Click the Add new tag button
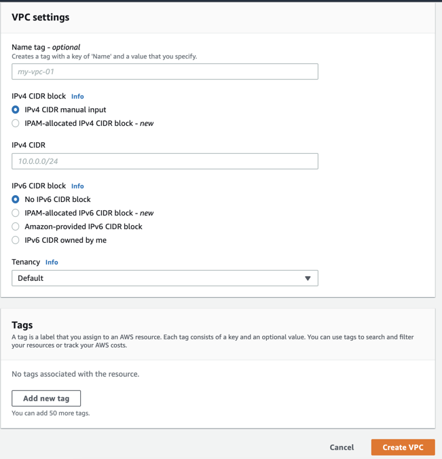Screen dimensions: 442x459 tap(46, 398)
